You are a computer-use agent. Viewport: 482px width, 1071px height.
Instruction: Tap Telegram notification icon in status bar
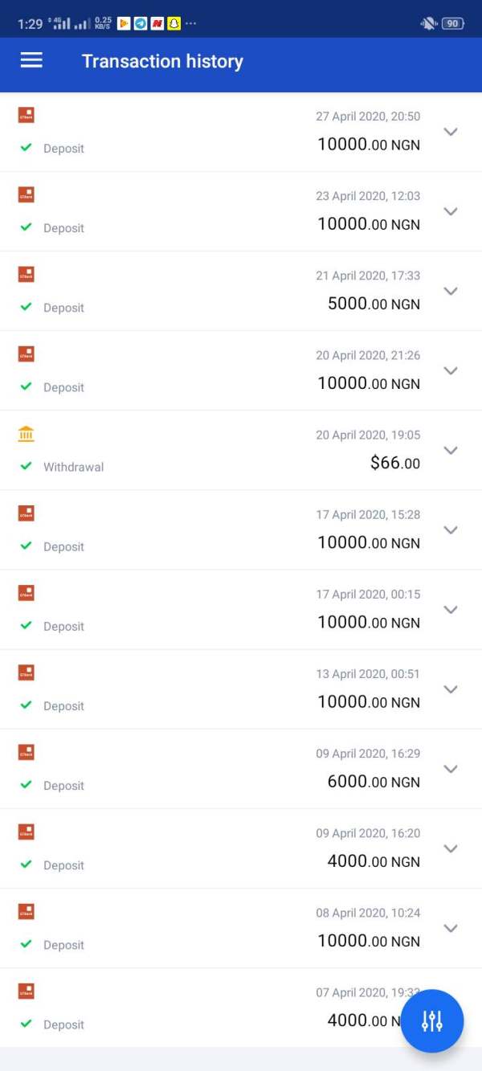tap(141, 23)
